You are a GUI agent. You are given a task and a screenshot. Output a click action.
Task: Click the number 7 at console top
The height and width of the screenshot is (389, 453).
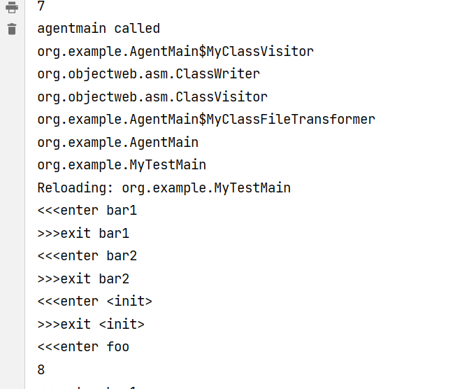[x=41, y=6]
